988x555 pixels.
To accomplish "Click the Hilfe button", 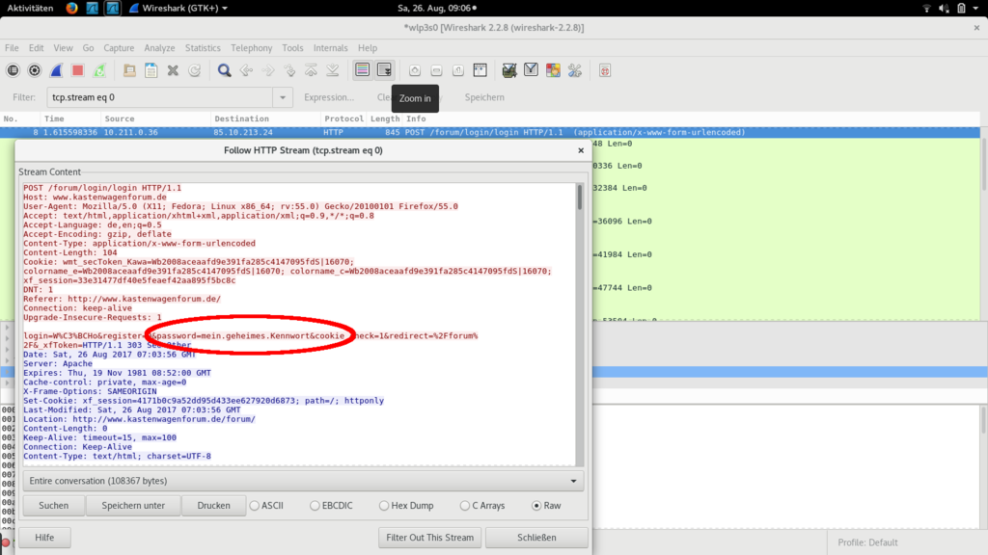I will pos(44,538).
